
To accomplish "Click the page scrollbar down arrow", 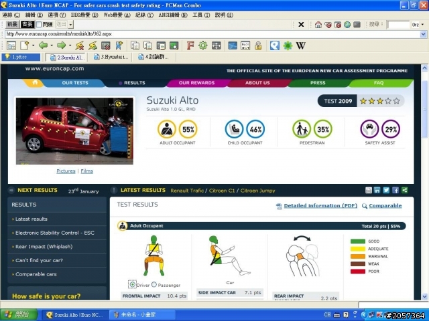I will pyautogui.click(x=424, y=296).
